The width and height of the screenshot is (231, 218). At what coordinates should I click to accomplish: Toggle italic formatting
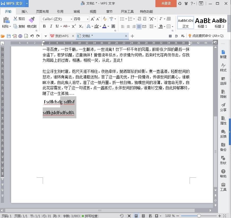51,26
